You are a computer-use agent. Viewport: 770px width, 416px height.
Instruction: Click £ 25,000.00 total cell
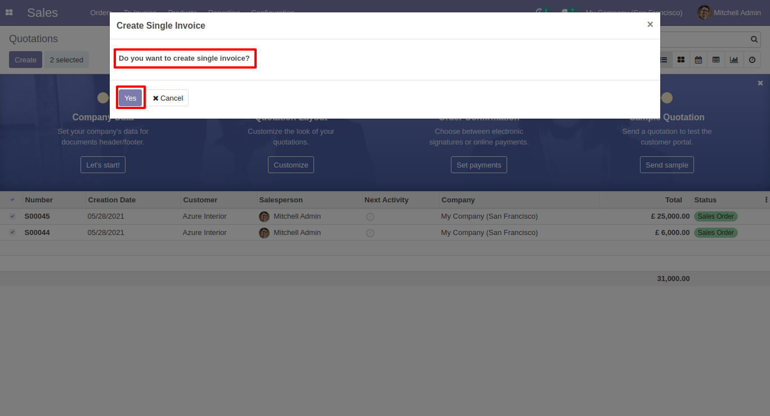tap(670, 216)
